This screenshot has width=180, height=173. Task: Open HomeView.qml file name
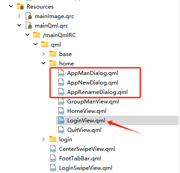point(87,111)
